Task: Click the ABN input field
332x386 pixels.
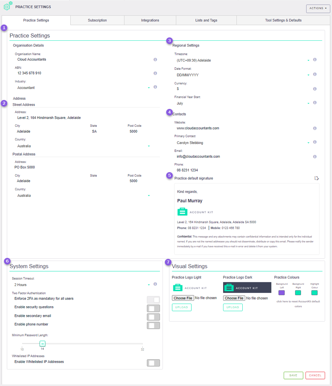Action: click(82, 73)
